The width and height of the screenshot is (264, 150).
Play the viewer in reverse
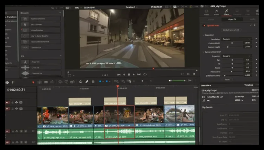tap(124, 74)
